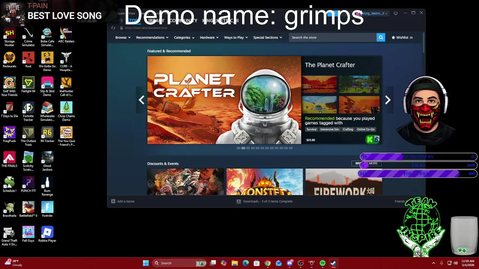Open the Firework discount banner
Viewport: 479px width, 269px height.
(x=344, y=182)
